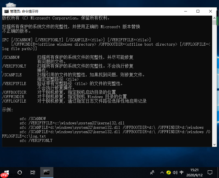Screen dimensions: 219x178
Task: Open 360 Security from the system tray
Action: pos(169,172)
